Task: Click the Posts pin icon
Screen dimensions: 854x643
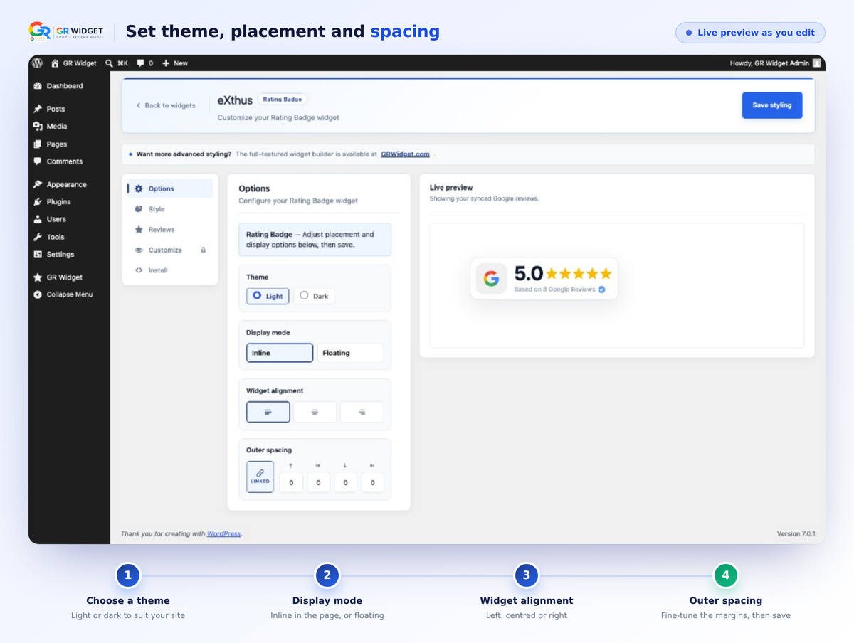Action: [38, 109]
